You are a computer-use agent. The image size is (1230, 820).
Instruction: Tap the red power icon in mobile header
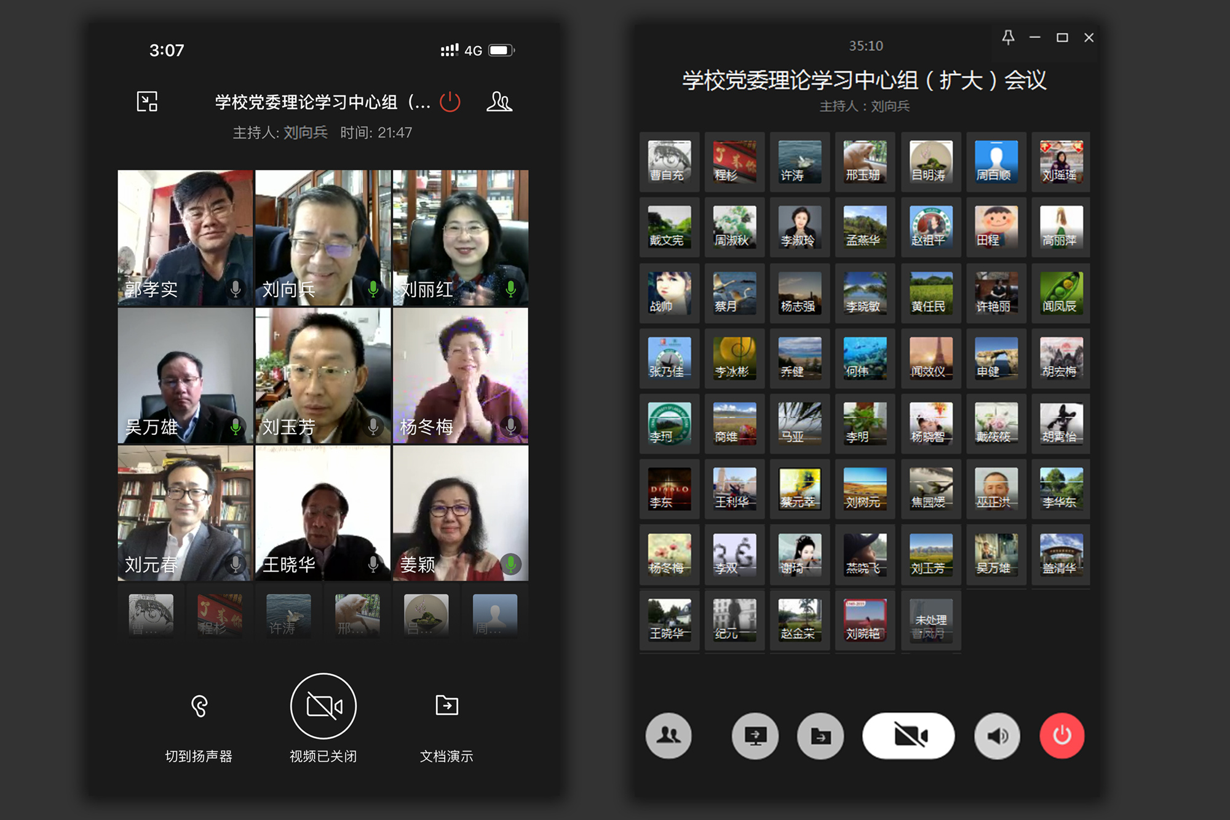coord(450,102)
